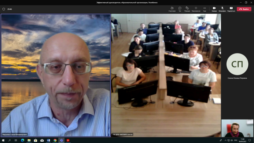The height and width of the screenshot is (143, 254).
Task: Expand the Ещё (more actions) menu
Action: point(205,9)
